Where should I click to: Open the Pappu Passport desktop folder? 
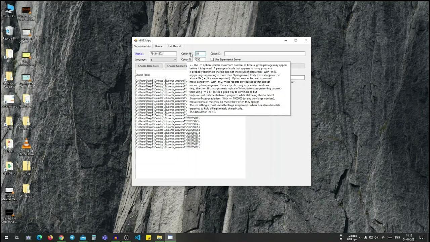26,59
